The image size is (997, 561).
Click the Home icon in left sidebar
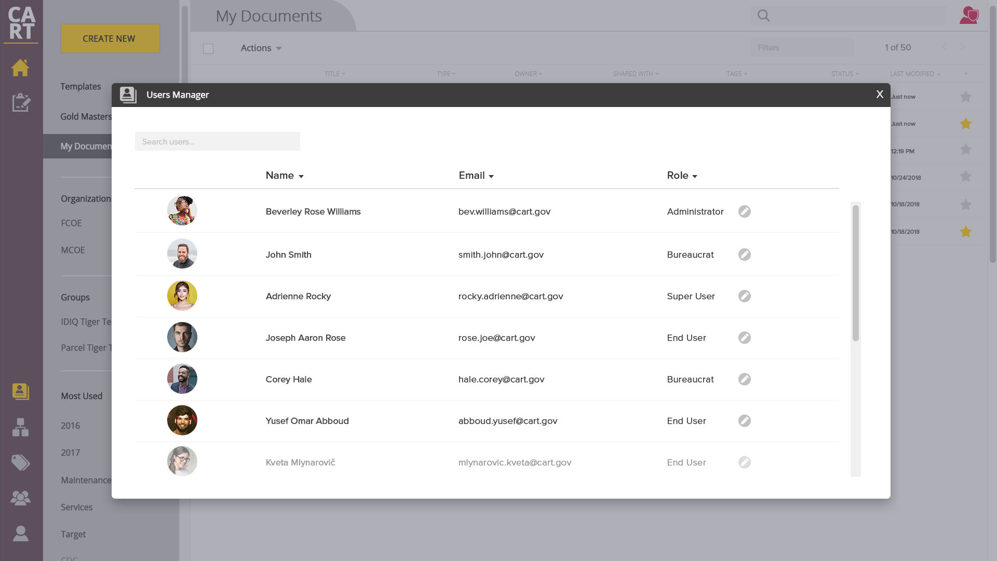[x=20, y=68]
